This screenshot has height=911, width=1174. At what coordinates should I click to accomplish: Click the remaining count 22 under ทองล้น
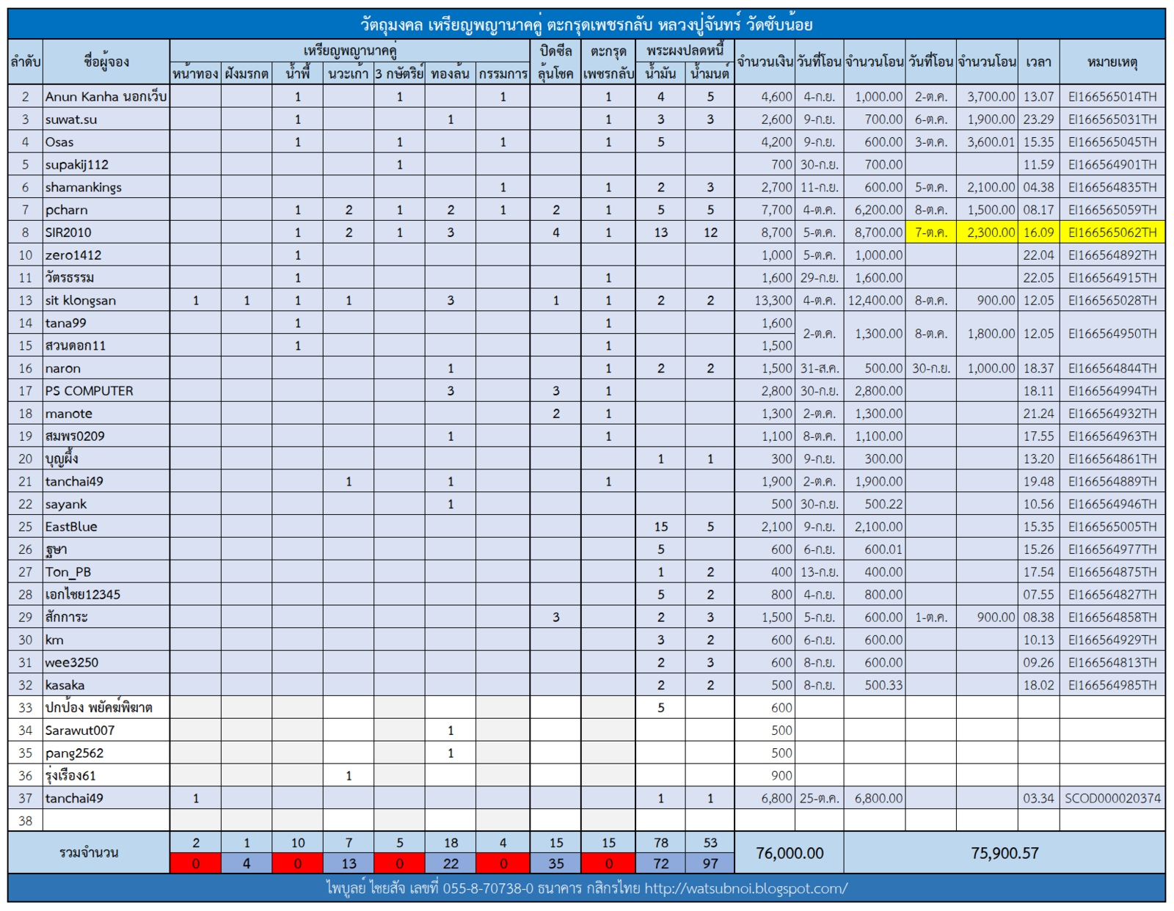[x=451, y=863]
